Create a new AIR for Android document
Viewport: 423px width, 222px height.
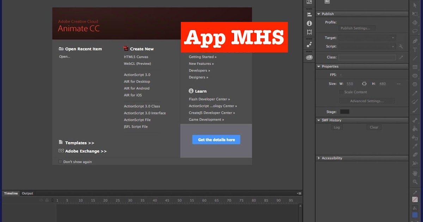point(137,88)
